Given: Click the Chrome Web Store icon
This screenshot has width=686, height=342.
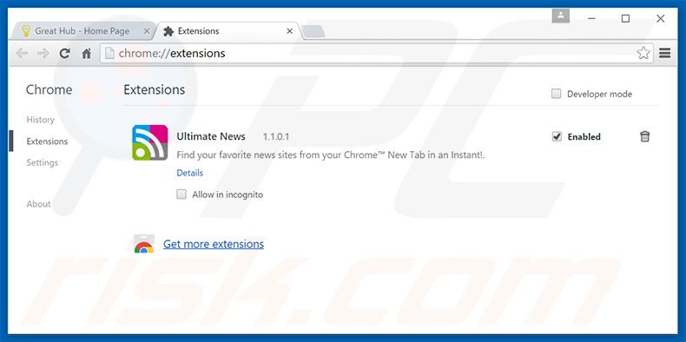Looking at the screenshot, I should (144, 244).
